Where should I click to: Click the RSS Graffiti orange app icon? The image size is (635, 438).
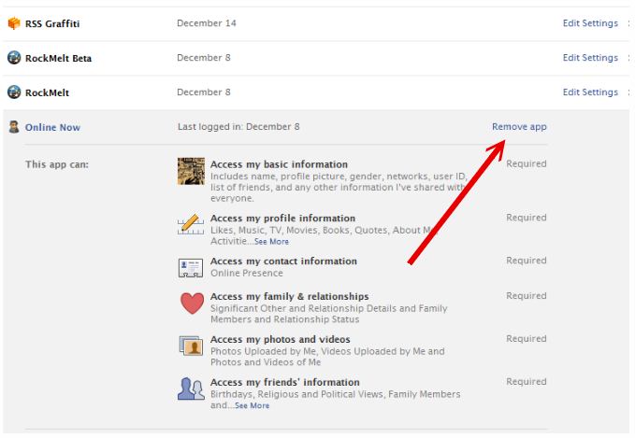pos(14,23)
